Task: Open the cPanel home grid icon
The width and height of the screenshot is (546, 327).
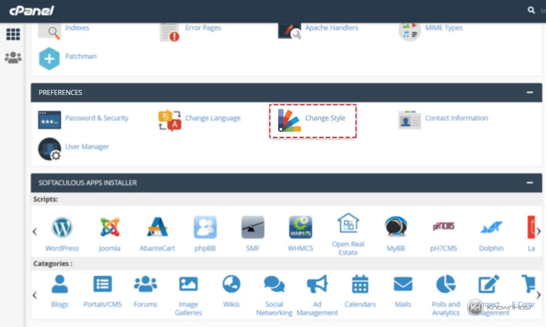Action: click(x=13, y=34)
